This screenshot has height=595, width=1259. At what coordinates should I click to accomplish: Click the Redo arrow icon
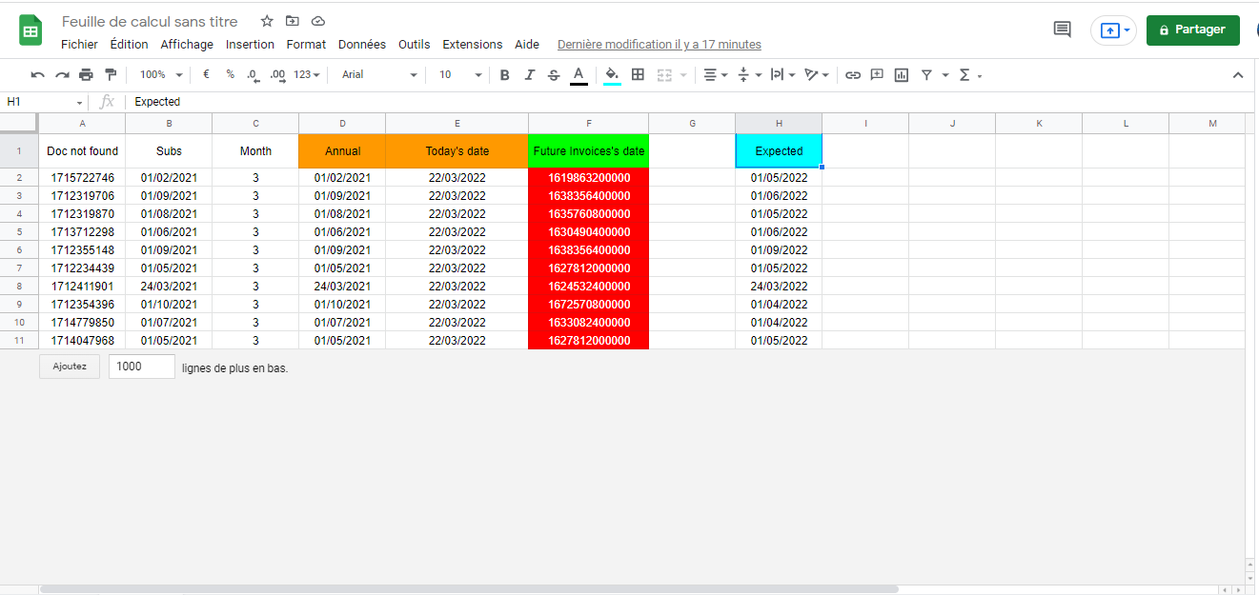pyautogui.click(x=62, y=74)
